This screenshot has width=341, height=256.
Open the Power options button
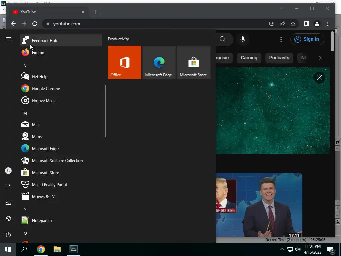(8, 235)
